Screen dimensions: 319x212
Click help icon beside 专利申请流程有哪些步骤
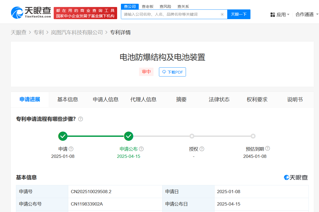80,119
